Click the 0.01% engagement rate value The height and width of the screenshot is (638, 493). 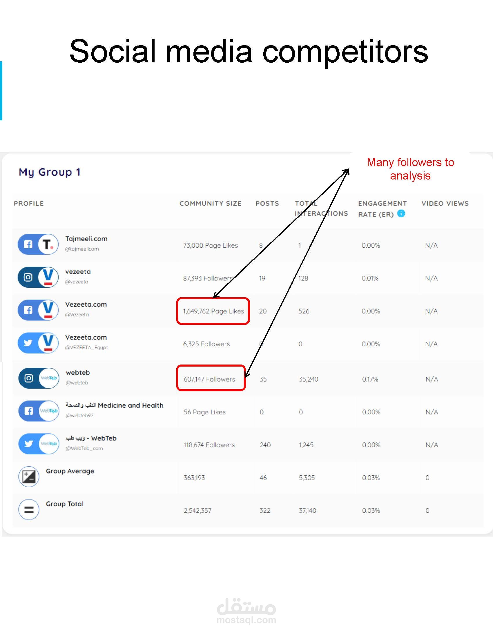tap(370, 278)
